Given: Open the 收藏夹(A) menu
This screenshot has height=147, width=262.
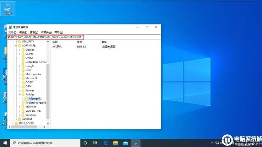Looking at the screenshot, I should point(46,32).
